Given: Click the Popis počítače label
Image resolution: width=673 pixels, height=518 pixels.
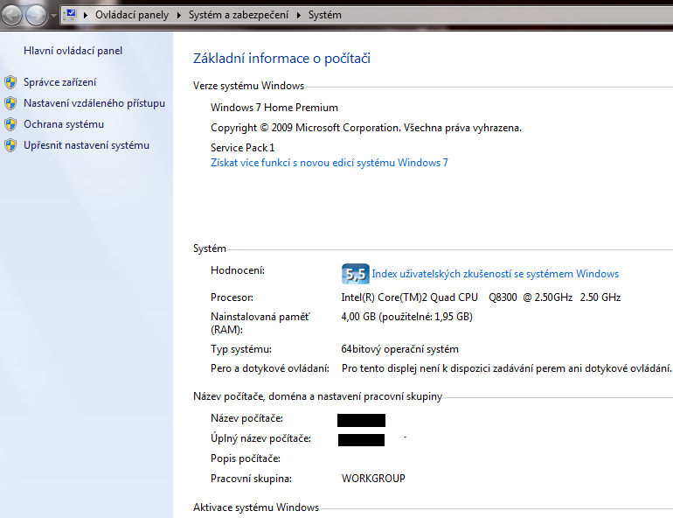Looking at the screenshot, I should (246, 458).
